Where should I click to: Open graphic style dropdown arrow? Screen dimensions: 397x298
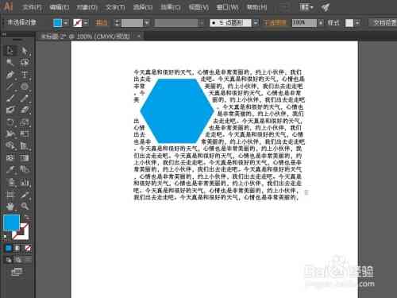coord(357,23)
